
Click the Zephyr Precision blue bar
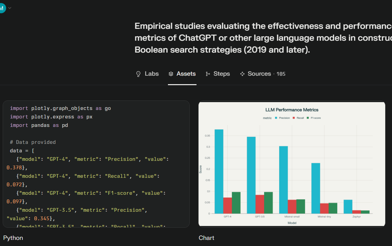point(348,207)
